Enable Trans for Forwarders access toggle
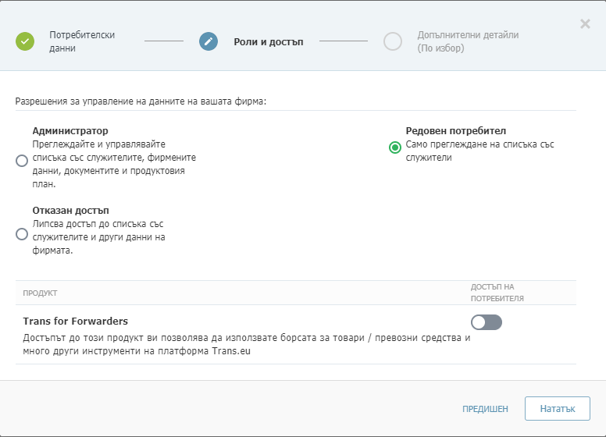 click(487, 322)
